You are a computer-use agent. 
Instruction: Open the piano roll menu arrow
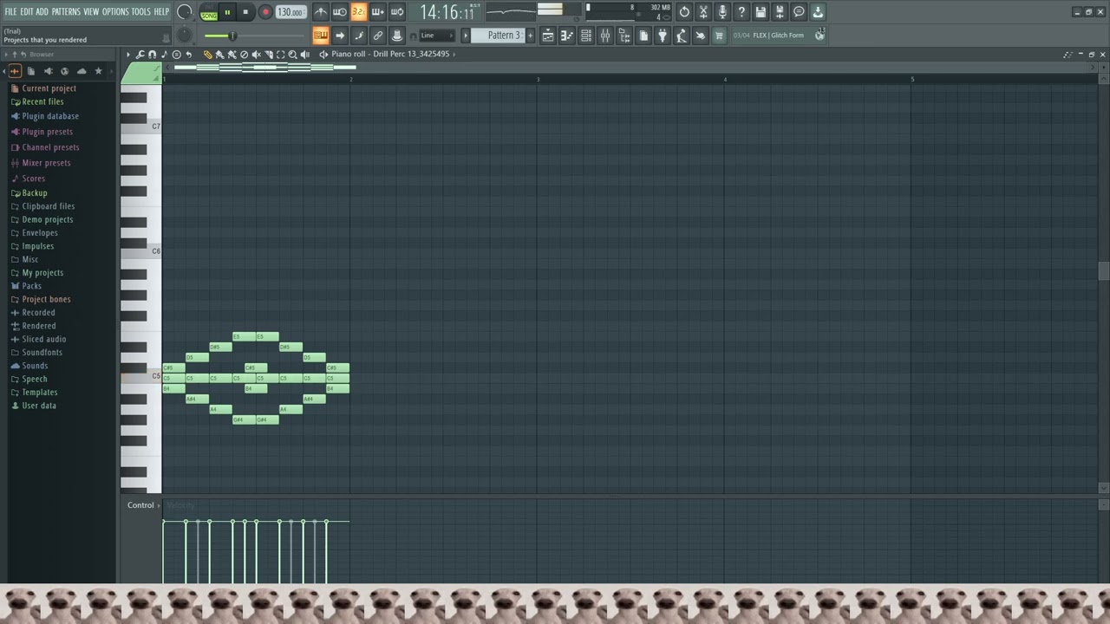tap(127, 55)
